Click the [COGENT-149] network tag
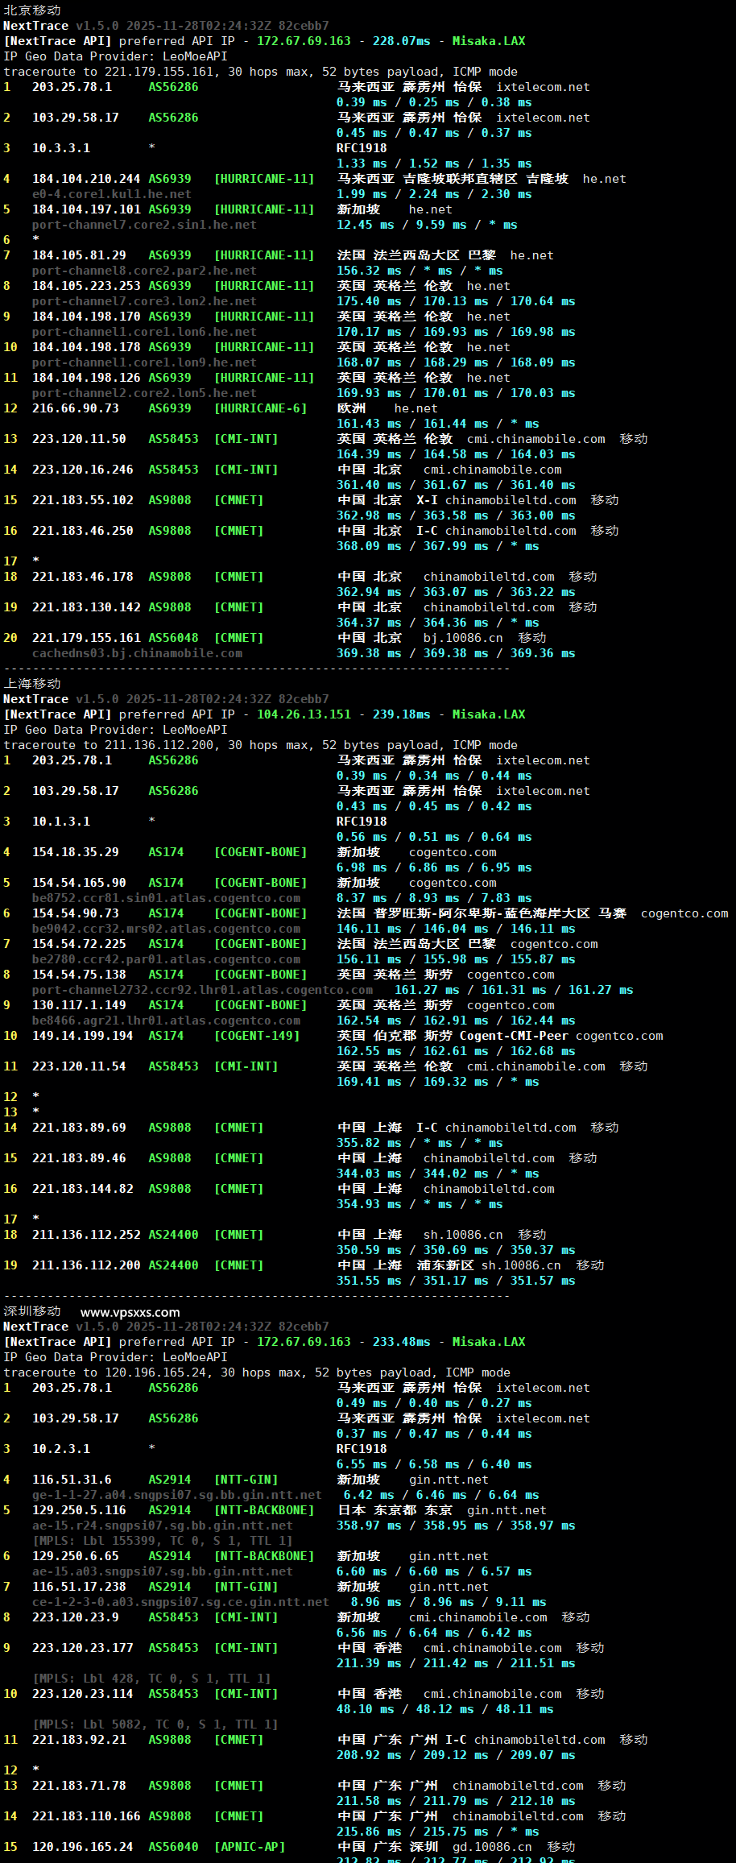Image resolution: width=736 pixels, height=1863 pixels. tap(257, 1036)
